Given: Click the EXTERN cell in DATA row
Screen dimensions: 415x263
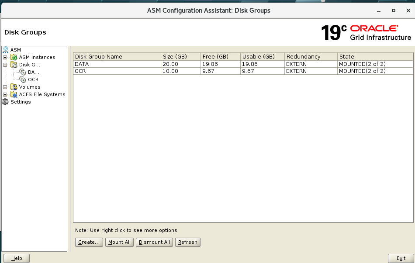Looking at the screenshot, I should click(311, 64).
